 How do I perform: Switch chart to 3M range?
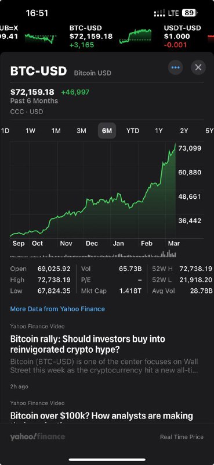(81, 131)
